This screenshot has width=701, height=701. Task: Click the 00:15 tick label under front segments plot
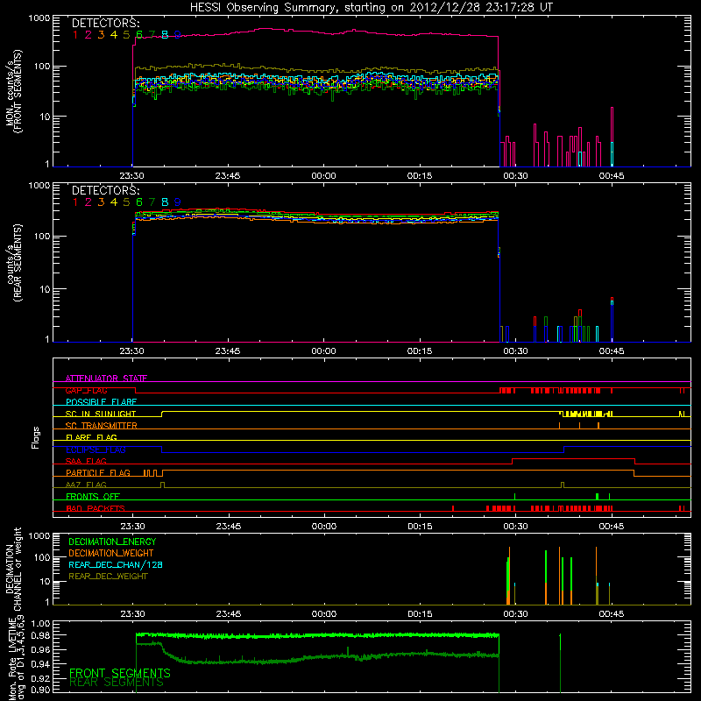pos(420,176)
